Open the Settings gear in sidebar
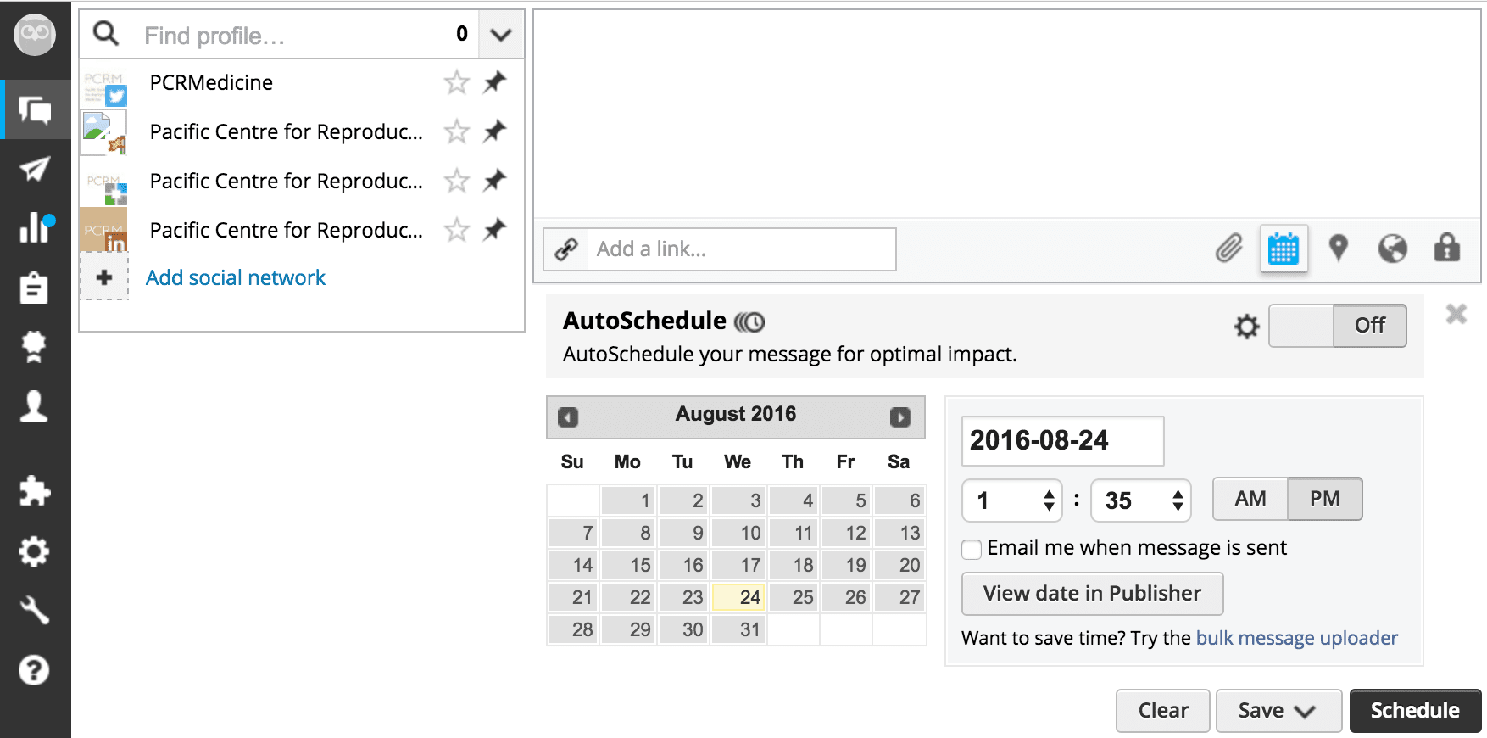Image resolution: width=1487 pixels, height=738 pixels. pos(34,551)
